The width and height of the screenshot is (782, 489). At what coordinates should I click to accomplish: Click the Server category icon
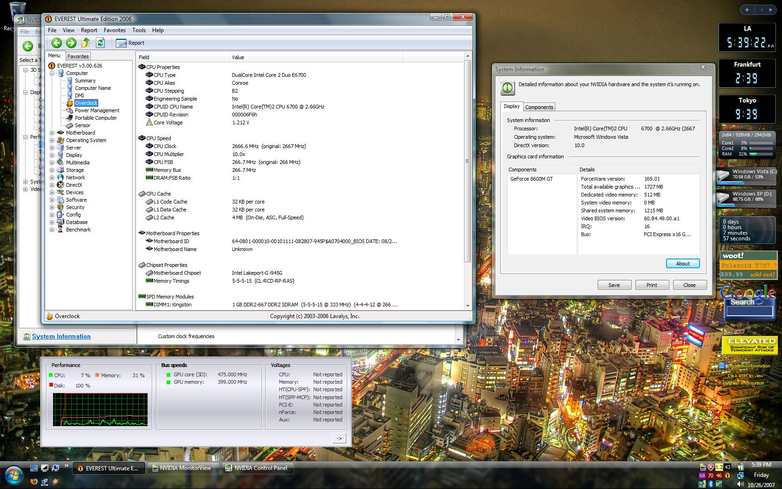click(x=61, y=148)
